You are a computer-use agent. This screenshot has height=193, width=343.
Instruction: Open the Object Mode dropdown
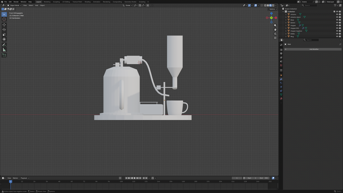pos(15,5)
